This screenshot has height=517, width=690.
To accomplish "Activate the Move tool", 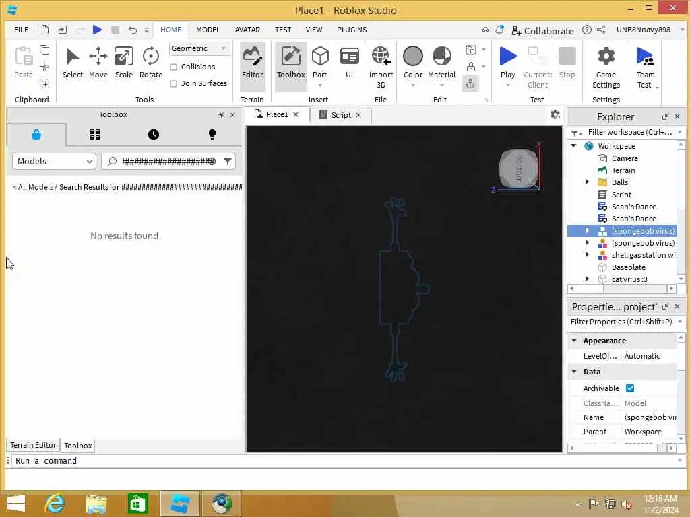I will coord(98,63).
